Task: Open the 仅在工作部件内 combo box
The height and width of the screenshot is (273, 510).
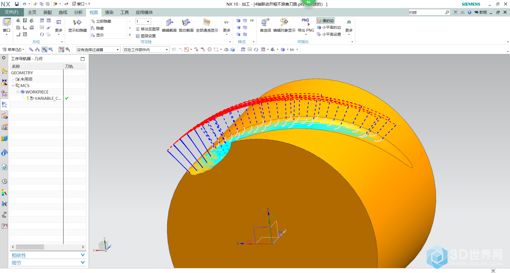Action: click(x=146, y=50)
